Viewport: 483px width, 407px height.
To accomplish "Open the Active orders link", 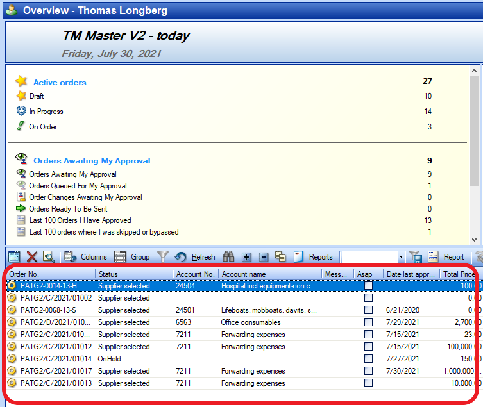I will [x=60, y=83].
